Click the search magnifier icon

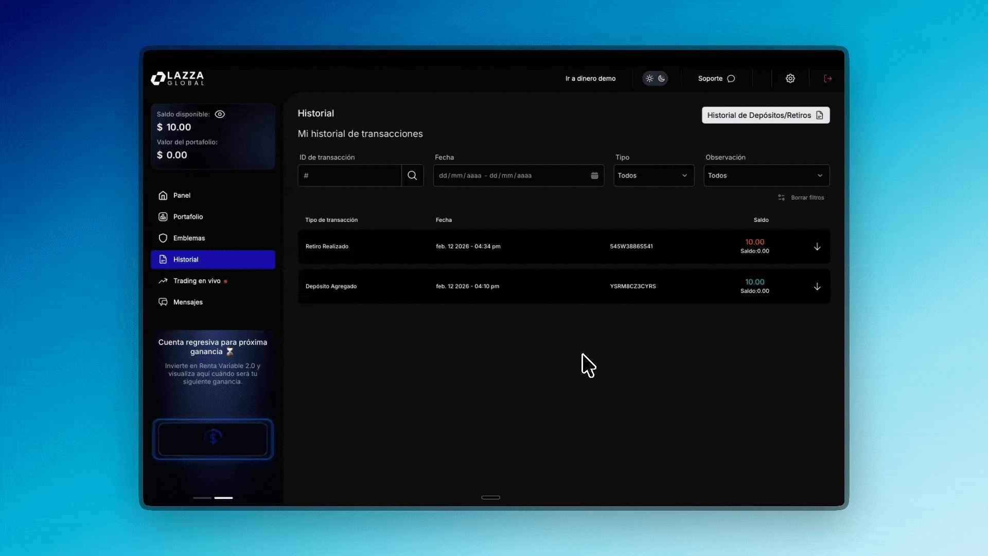point(412,176)
